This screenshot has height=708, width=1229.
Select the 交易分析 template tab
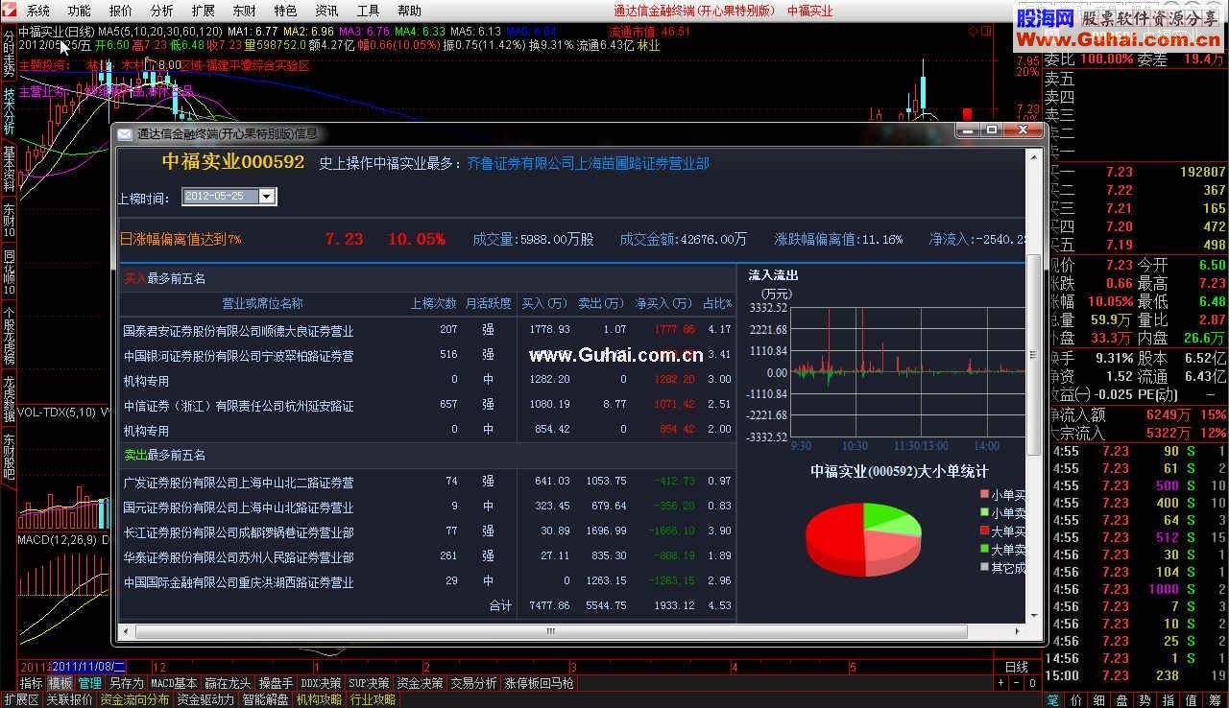473,683
